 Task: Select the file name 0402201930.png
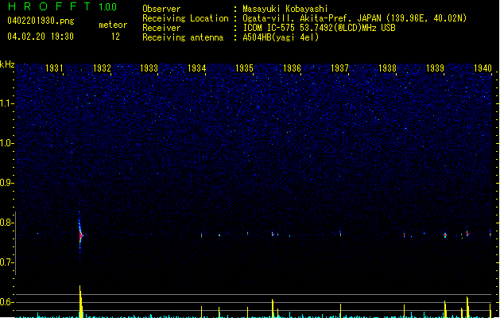coord(41,21)
